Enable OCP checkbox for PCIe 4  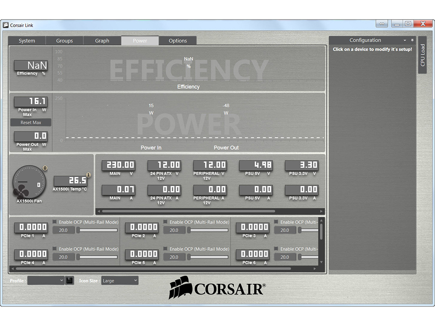point(55,249)
